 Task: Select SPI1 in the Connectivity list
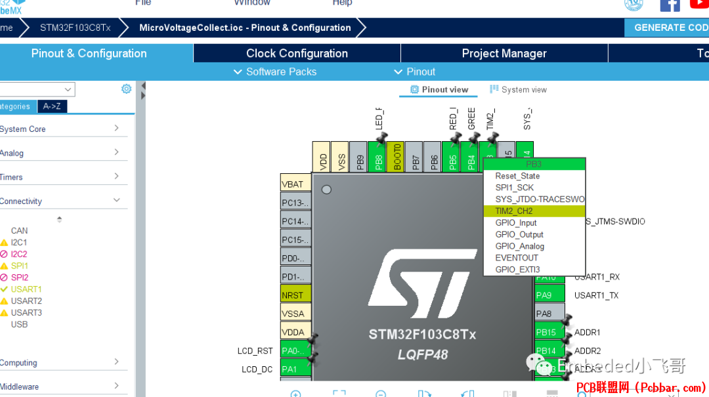pos(20,266)
